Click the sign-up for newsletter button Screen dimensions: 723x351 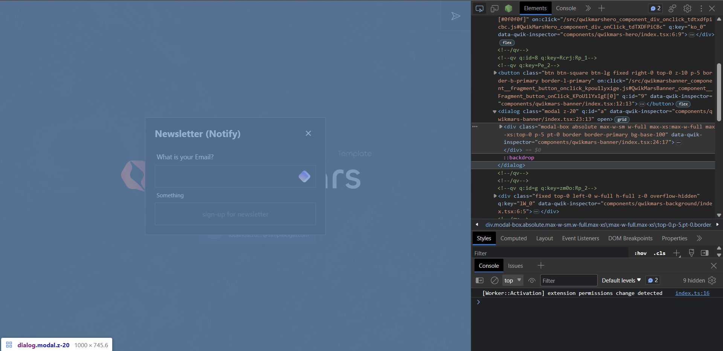235,214
